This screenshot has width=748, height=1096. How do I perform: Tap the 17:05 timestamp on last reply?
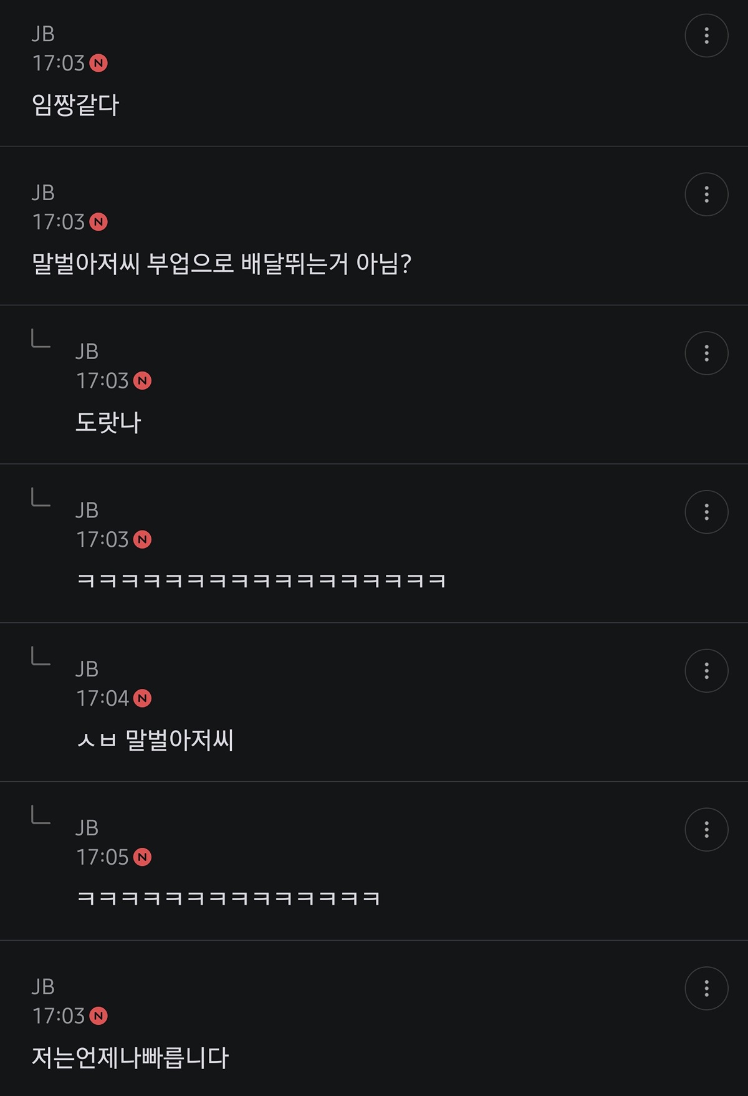tap(102, 857)
